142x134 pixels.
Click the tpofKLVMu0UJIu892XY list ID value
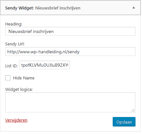coord(45,65)
